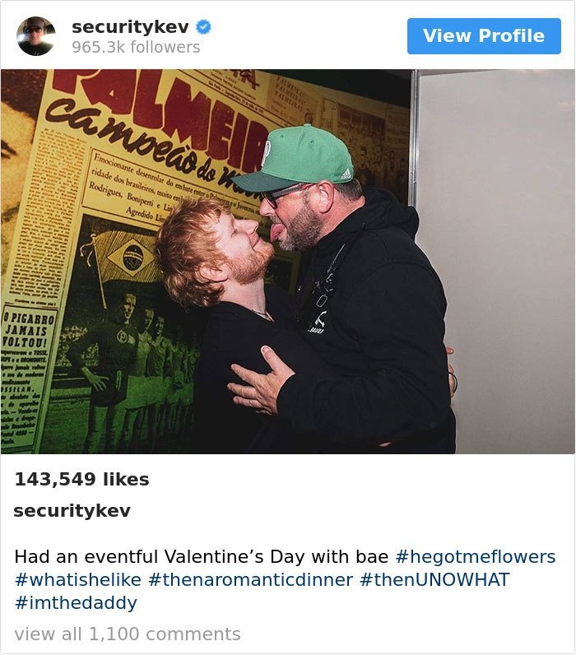Click the green cap in the photo
This screenshot has width=576, height=655.
coord(294,160)
